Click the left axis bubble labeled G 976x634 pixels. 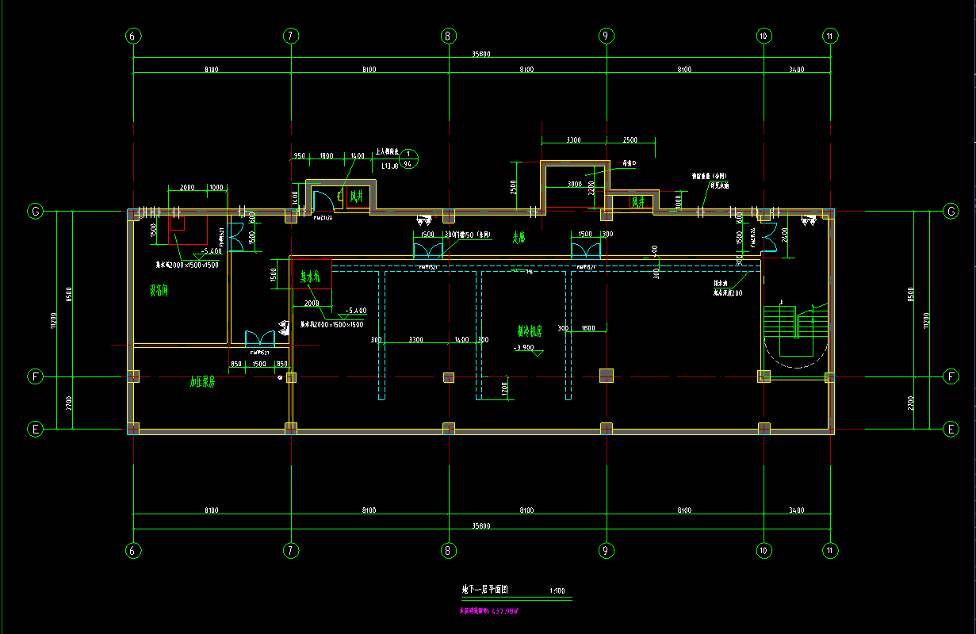(36, 212)
